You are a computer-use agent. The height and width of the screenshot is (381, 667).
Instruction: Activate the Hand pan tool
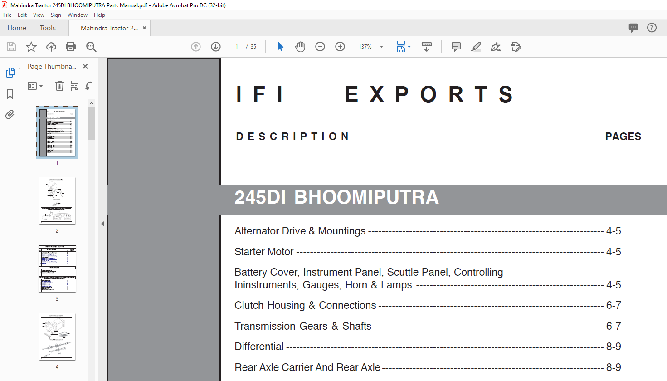[300, 47]
